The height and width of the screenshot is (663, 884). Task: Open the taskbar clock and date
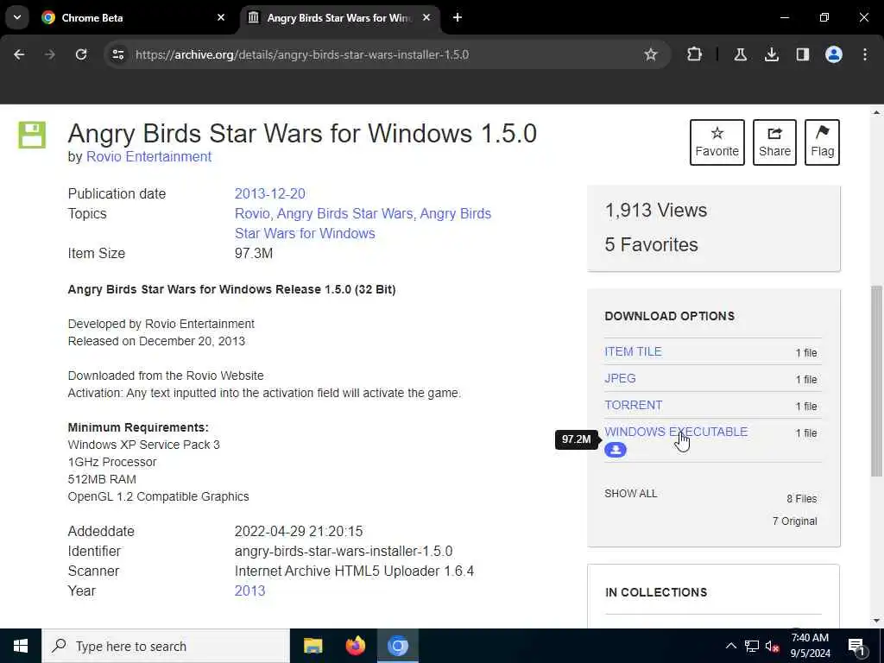click(810, 646)
